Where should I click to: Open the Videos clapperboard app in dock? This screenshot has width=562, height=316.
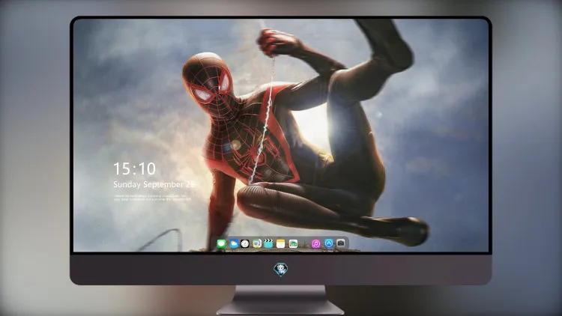tap(268, 243)
